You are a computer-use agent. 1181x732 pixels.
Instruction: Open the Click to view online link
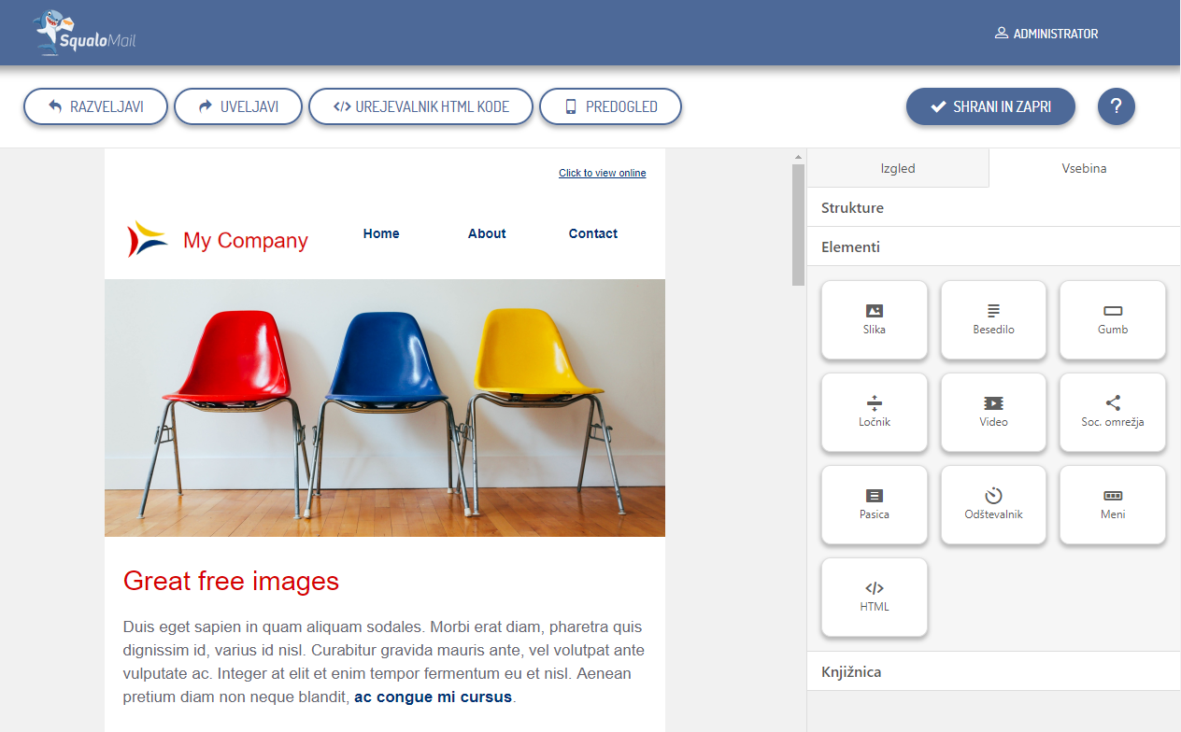603,173
